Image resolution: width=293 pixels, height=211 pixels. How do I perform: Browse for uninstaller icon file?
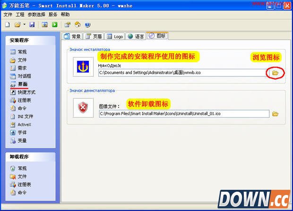275,114
